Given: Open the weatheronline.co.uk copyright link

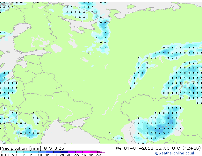Looking at the screenshot, I should (x=175, y=153).
